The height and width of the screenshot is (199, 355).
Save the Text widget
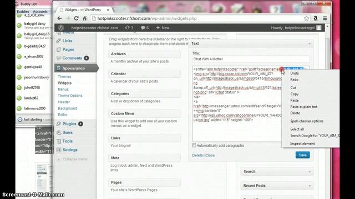point(303,155)
